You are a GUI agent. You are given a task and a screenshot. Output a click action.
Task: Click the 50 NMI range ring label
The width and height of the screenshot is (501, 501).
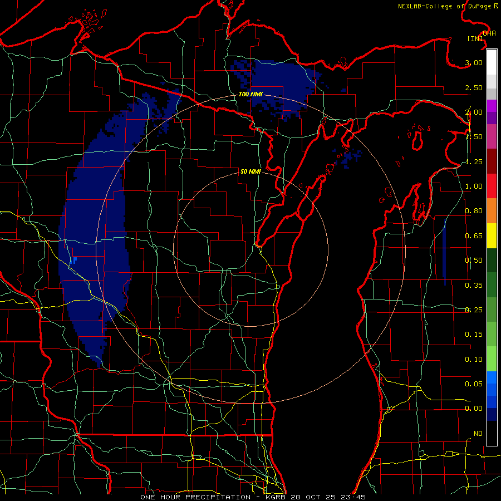(x=250, y=172)
